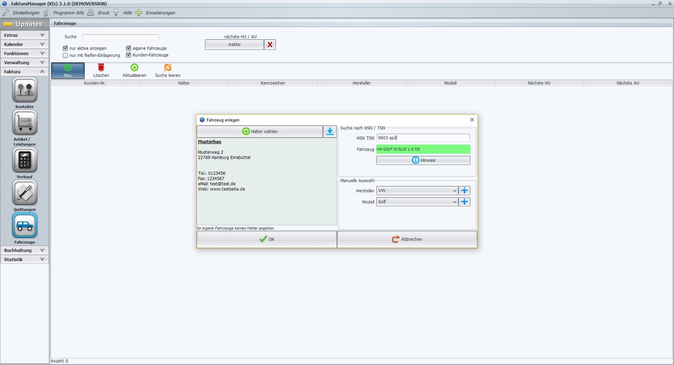Screen dimensions: 674x365
Task: Open the Einstellungen menu
Action: pyautogui.click(x=26, y=13)
